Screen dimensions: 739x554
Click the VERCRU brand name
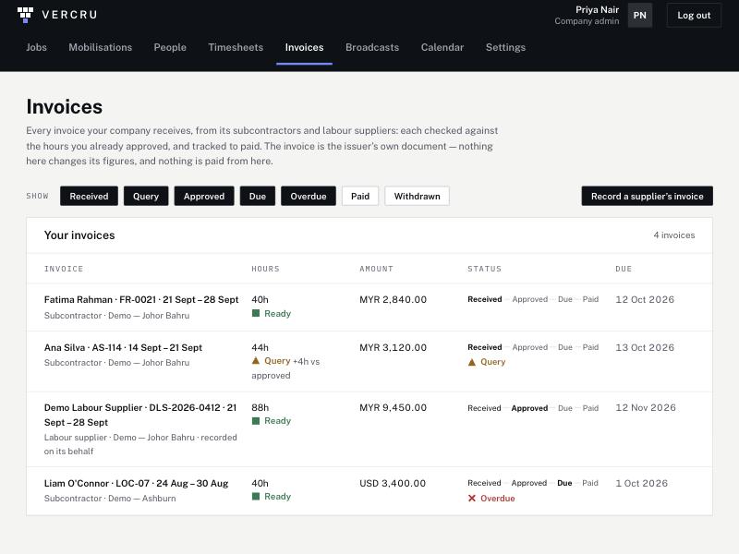[x=69, y=15]
